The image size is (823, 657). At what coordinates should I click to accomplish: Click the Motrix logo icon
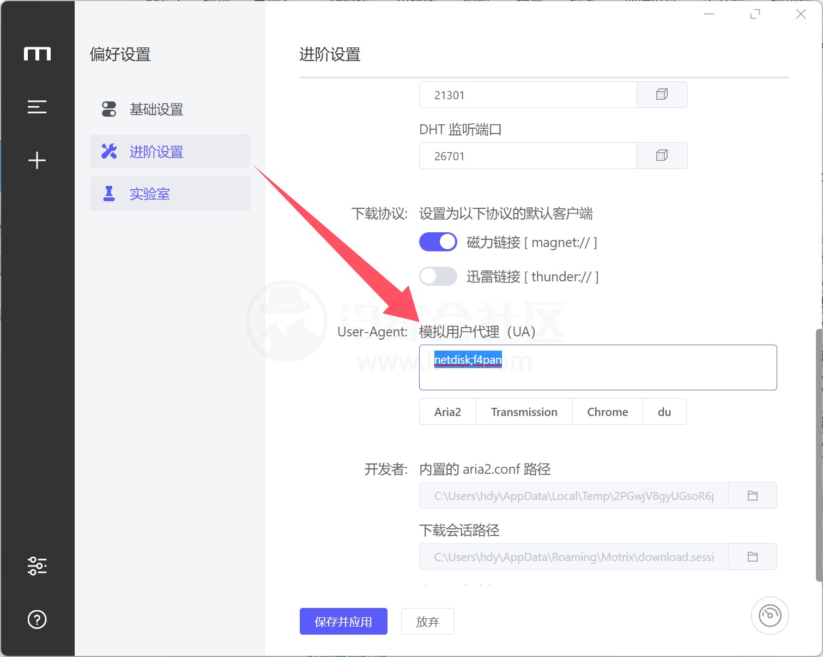[x=37, y=53]
